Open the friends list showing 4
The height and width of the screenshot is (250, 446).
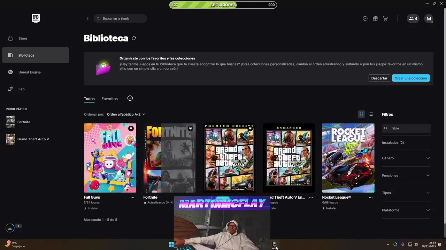(413, 18)
